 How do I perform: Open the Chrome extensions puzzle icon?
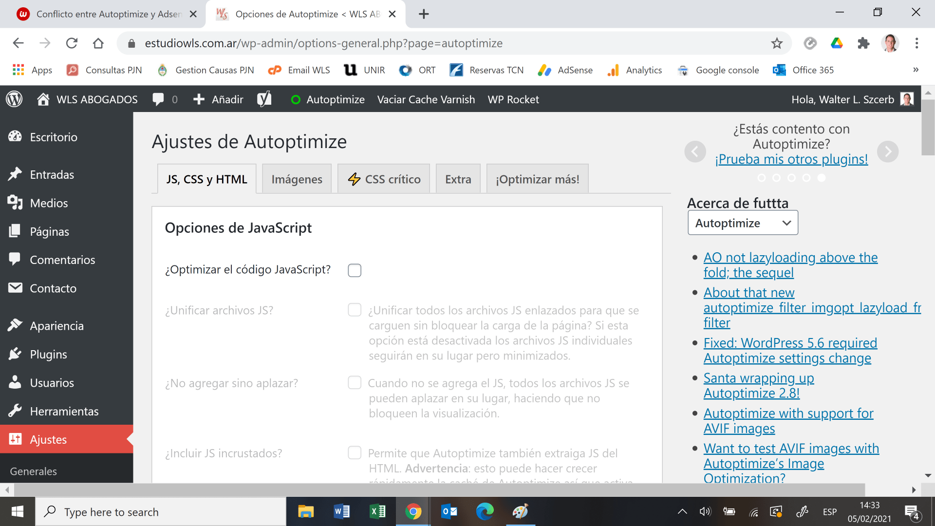point(863,43)
